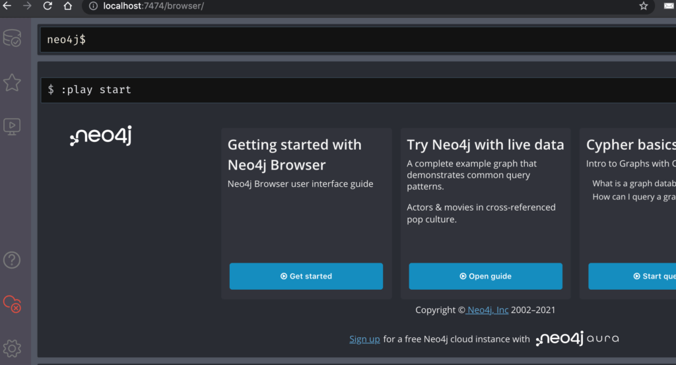Select the 'Try Neo4j with live data' heading
The width and height of the screenshot is (676, 365).
(x=485, y=145)
